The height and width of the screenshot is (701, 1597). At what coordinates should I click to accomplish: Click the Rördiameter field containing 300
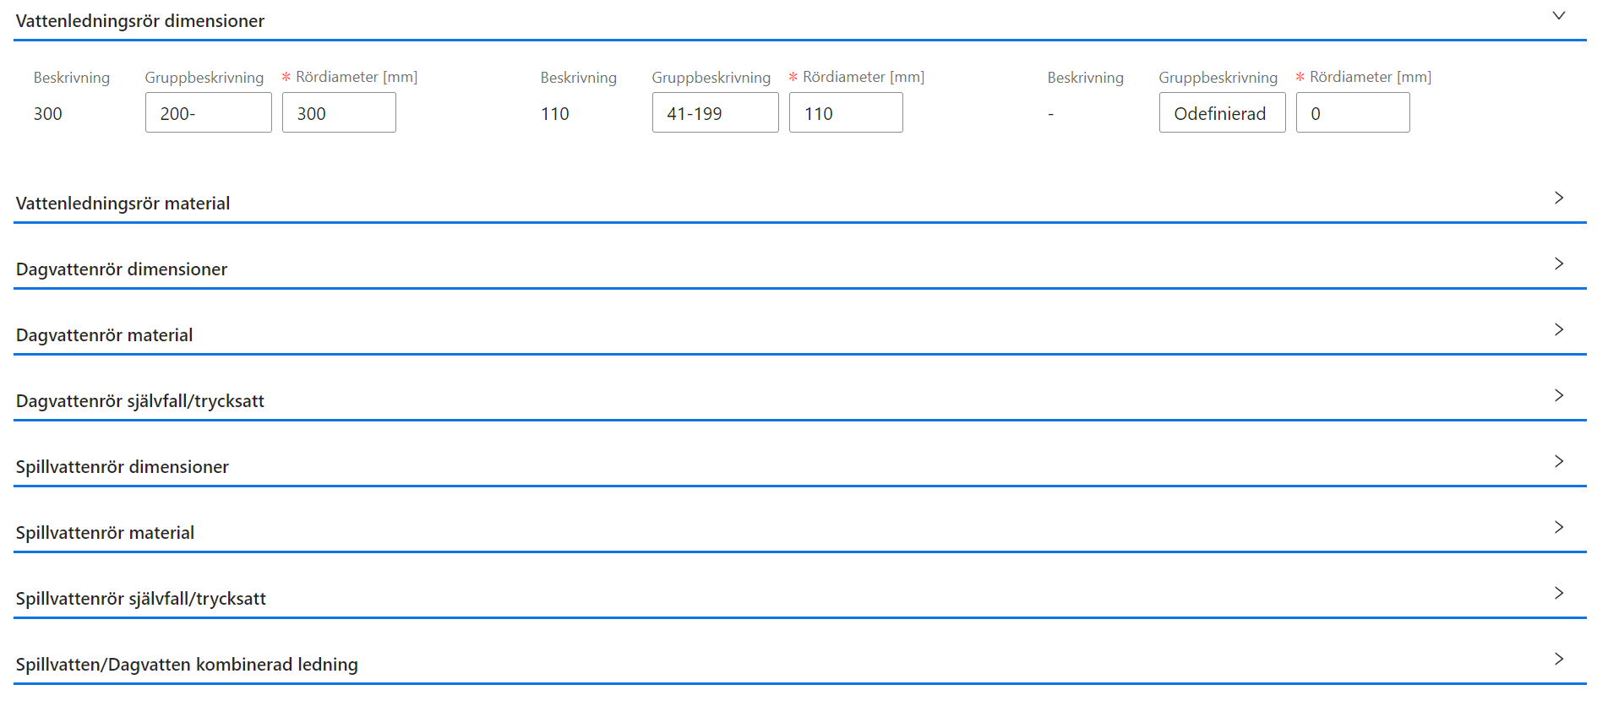coord(339,113)
